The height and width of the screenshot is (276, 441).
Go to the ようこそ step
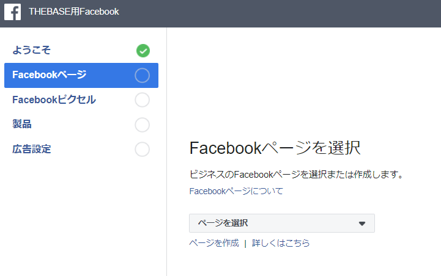(81, 51)
